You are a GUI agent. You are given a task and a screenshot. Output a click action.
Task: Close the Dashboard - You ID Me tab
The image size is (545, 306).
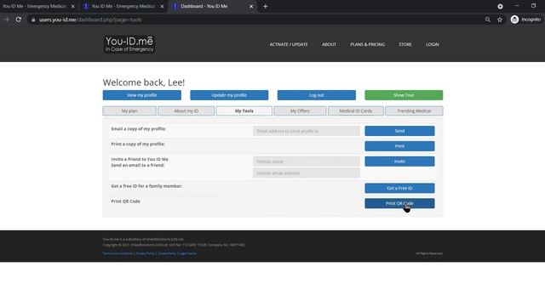coord(251,6)
